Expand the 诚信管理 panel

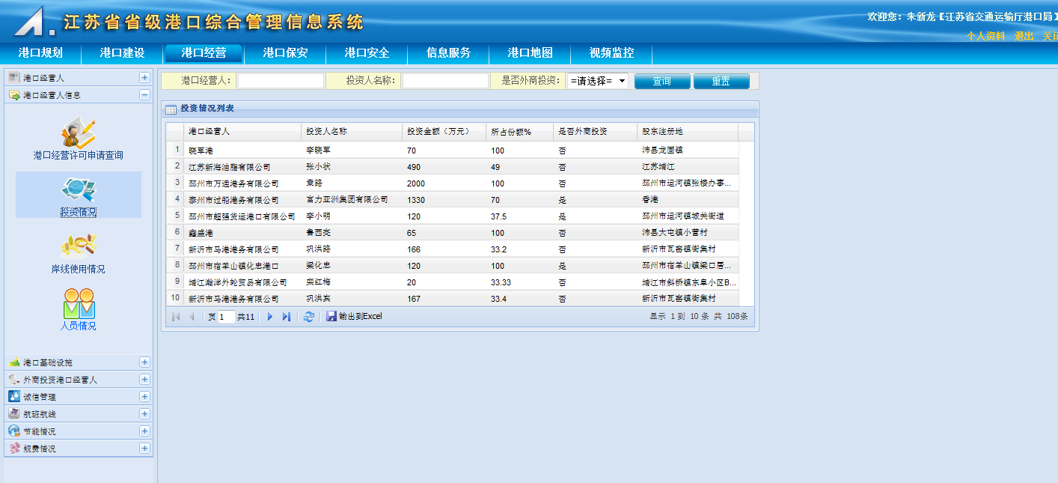pyautogui.click(x=144, y=397)
